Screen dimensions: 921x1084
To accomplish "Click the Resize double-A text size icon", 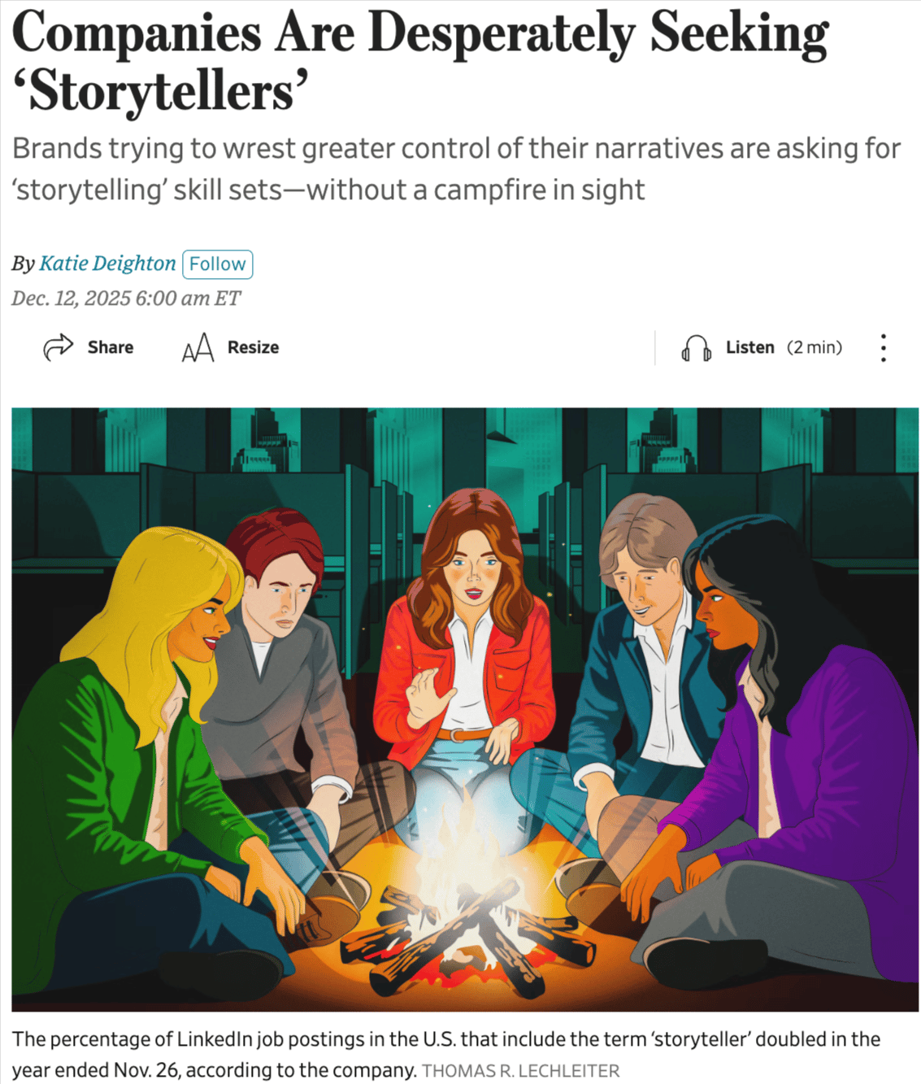I will (198, 347).
